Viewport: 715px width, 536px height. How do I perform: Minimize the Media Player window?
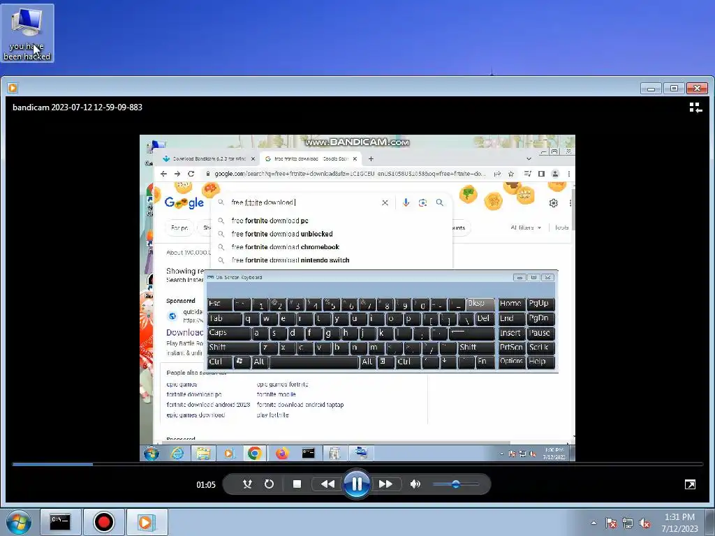(x=651, y=88)
